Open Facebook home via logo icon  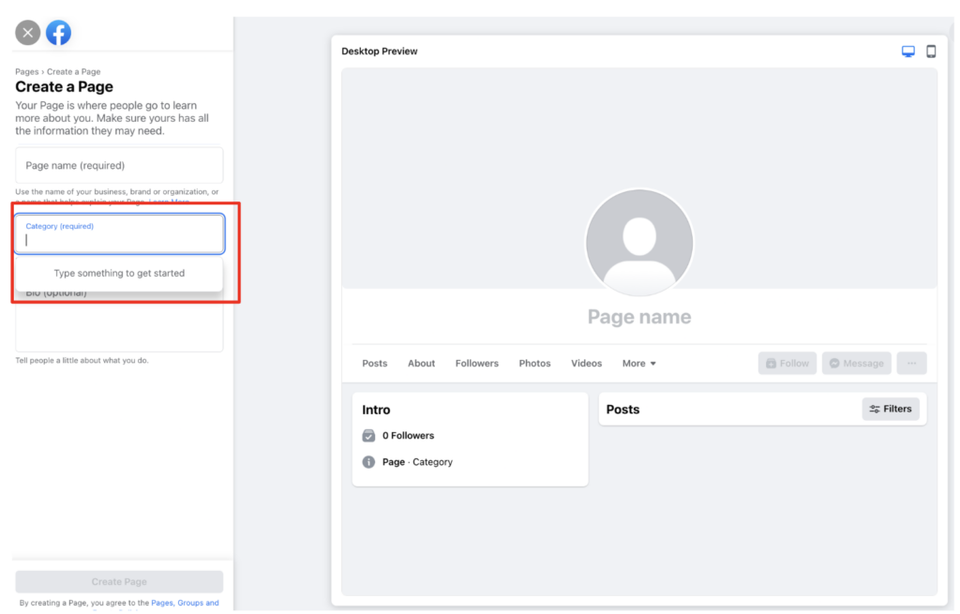pyautogui.click(x=59, y=33)
